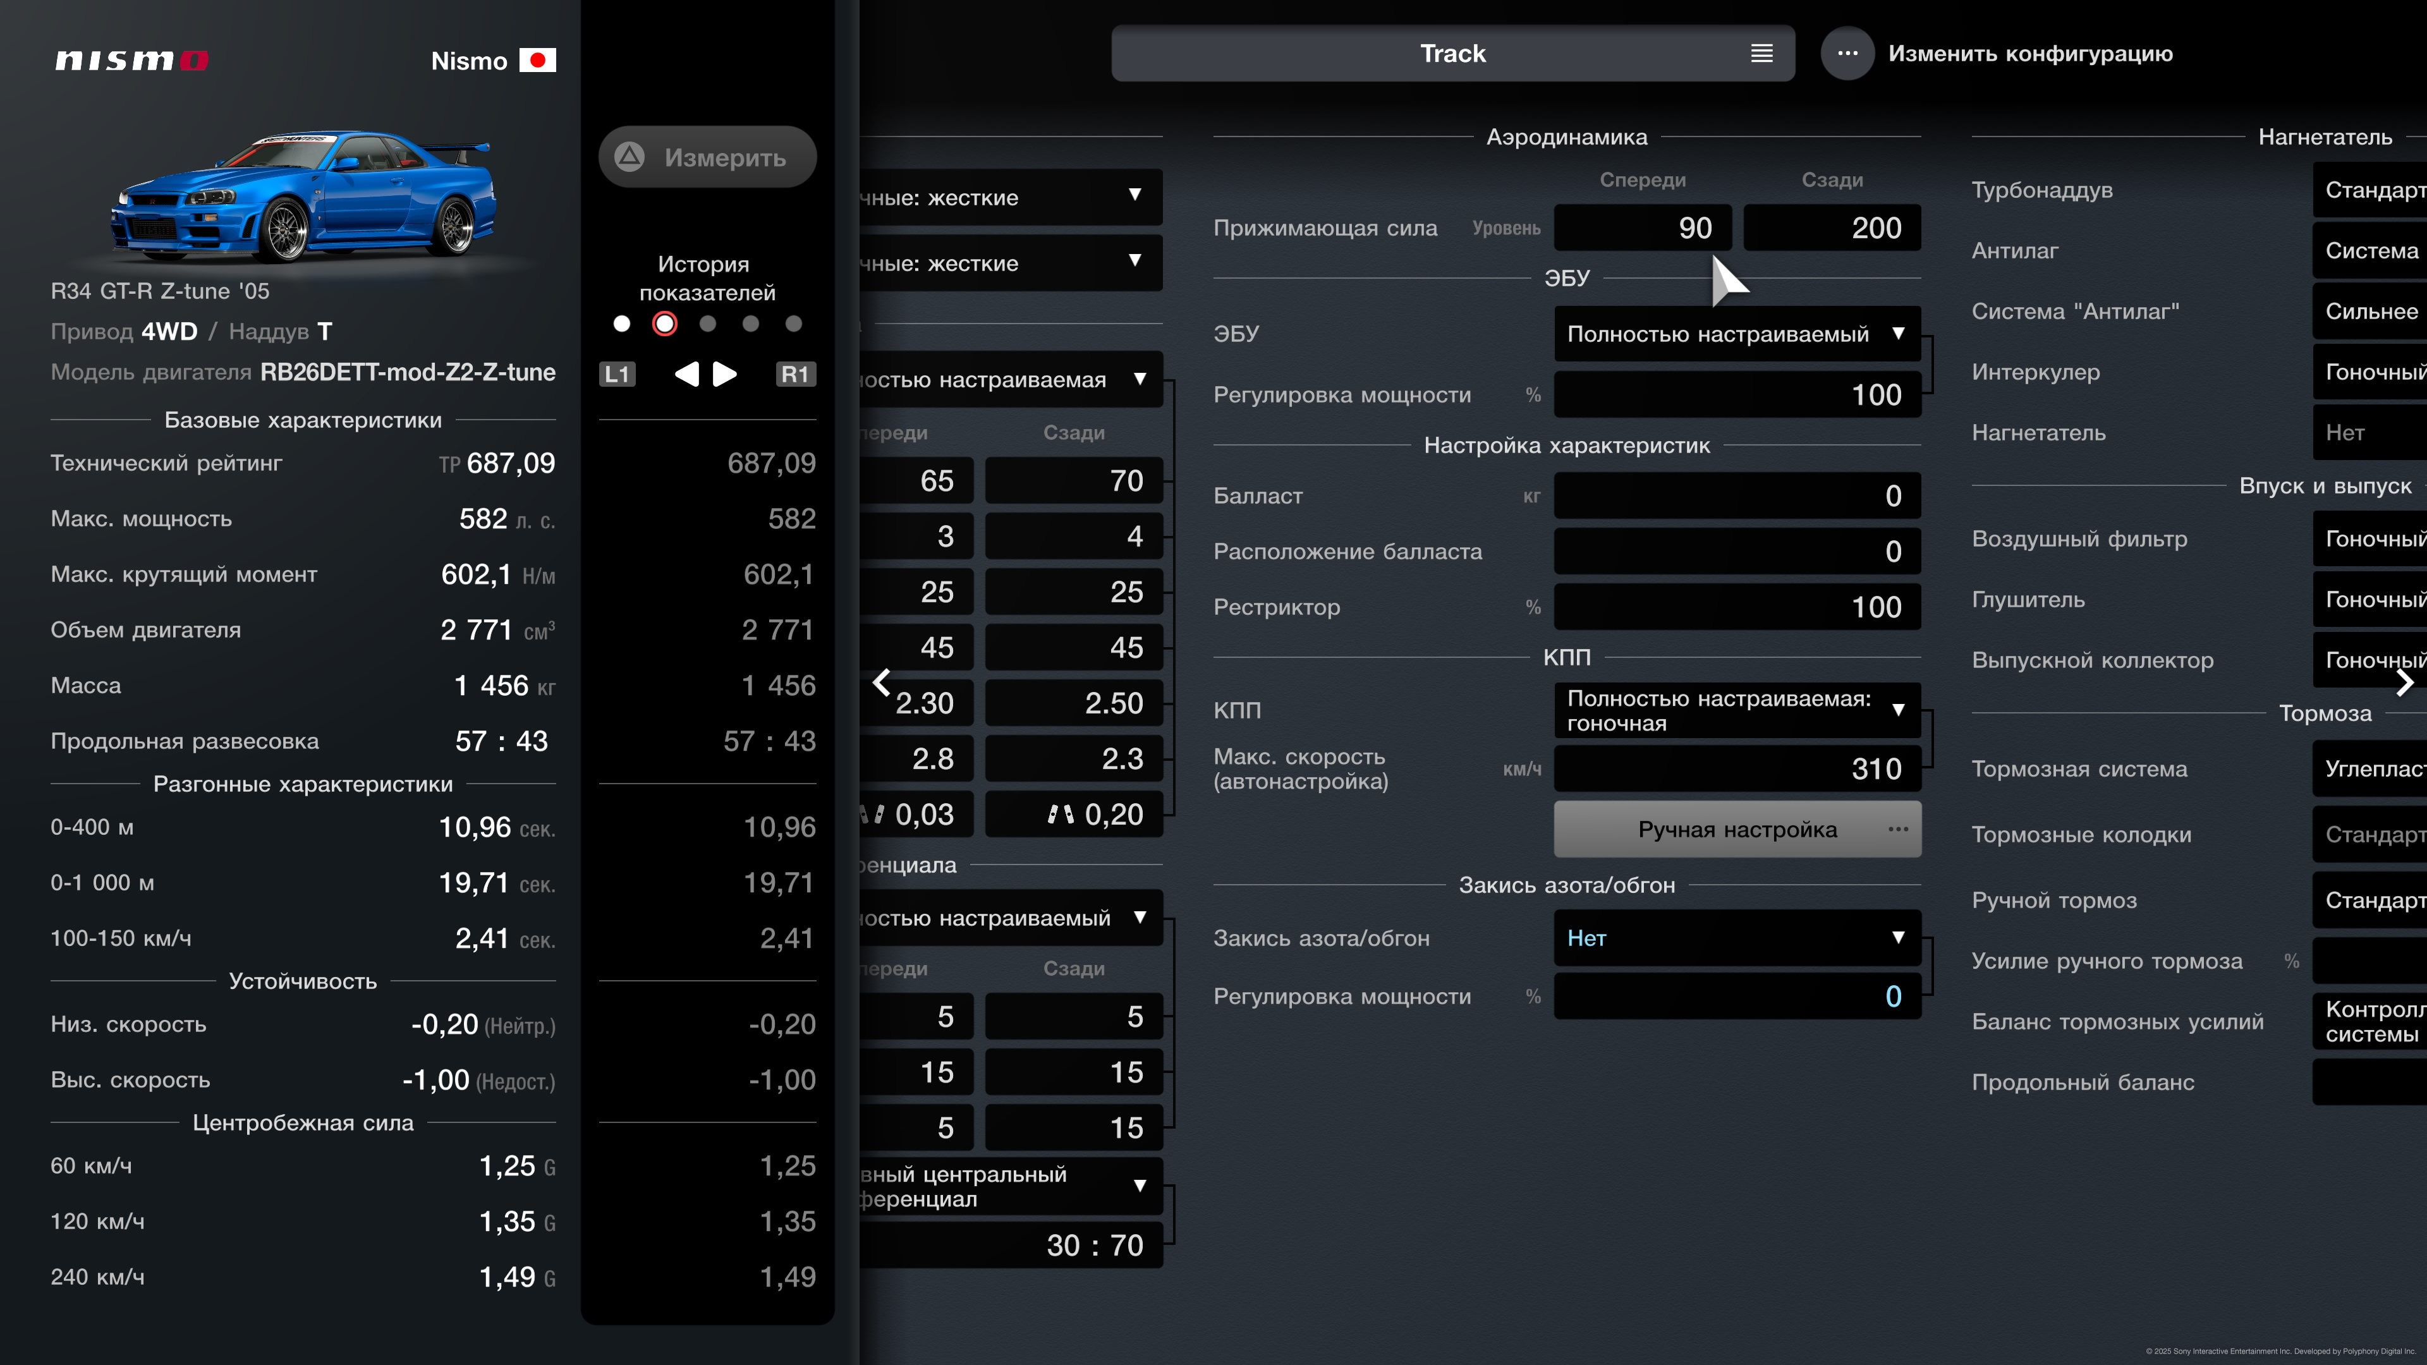2427x1365 pixels.
Task: Go to next history entry with right arrow
Action: tap(724, 374)
